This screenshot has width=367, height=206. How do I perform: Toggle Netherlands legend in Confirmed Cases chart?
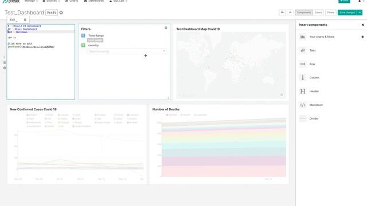click(x=34, y=122)
